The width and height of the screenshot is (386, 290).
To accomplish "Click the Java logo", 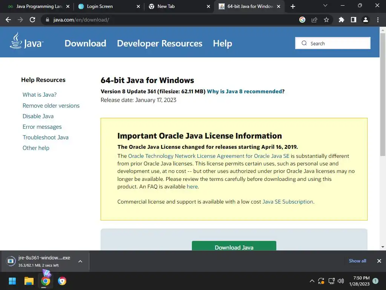I will point(27,41).
